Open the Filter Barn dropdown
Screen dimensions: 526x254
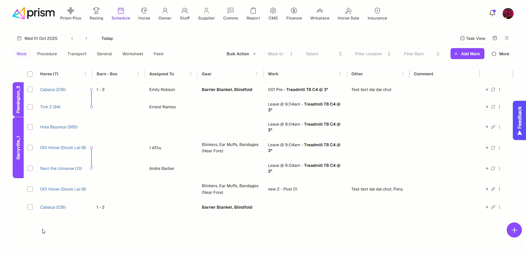421,54
